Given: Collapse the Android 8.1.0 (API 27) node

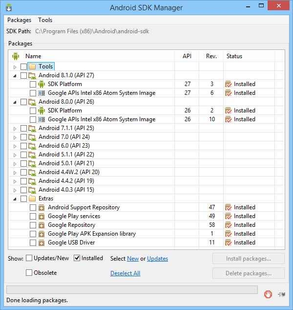Looking at the screenshot, I should [x=15, y=76].
